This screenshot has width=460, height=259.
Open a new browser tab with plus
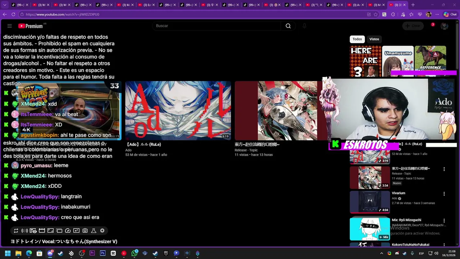pos(413,5)
